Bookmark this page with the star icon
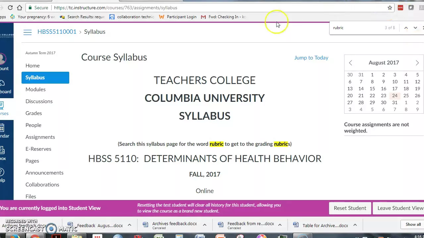Image resolution: width=424 pixels, height=238 pixels. pos(390,8)
